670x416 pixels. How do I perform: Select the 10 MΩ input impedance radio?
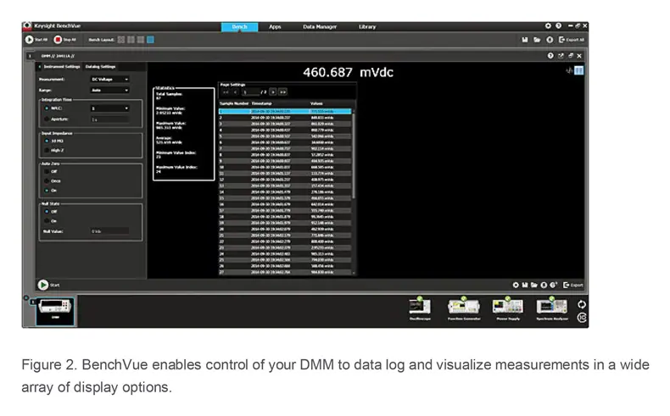pyautogui.click(x=47, y=141)
